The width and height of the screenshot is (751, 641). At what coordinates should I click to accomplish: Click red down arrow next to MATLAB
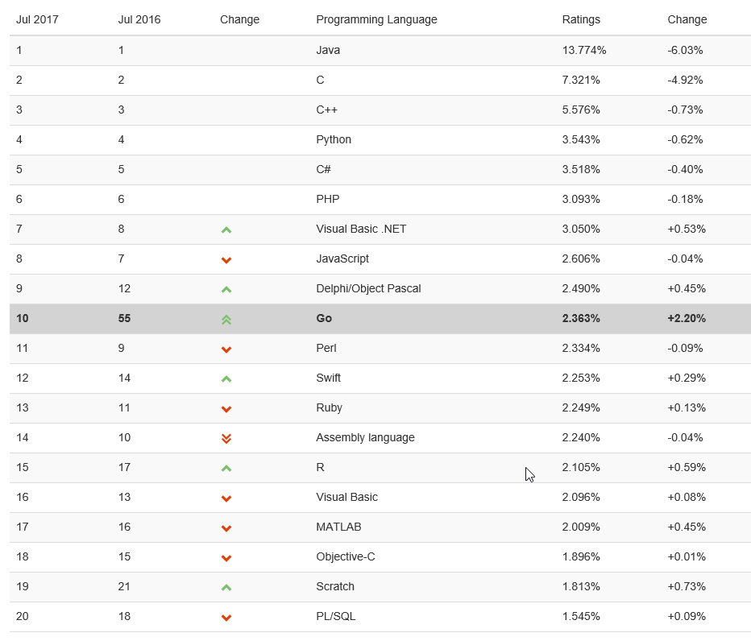point(226,528)
